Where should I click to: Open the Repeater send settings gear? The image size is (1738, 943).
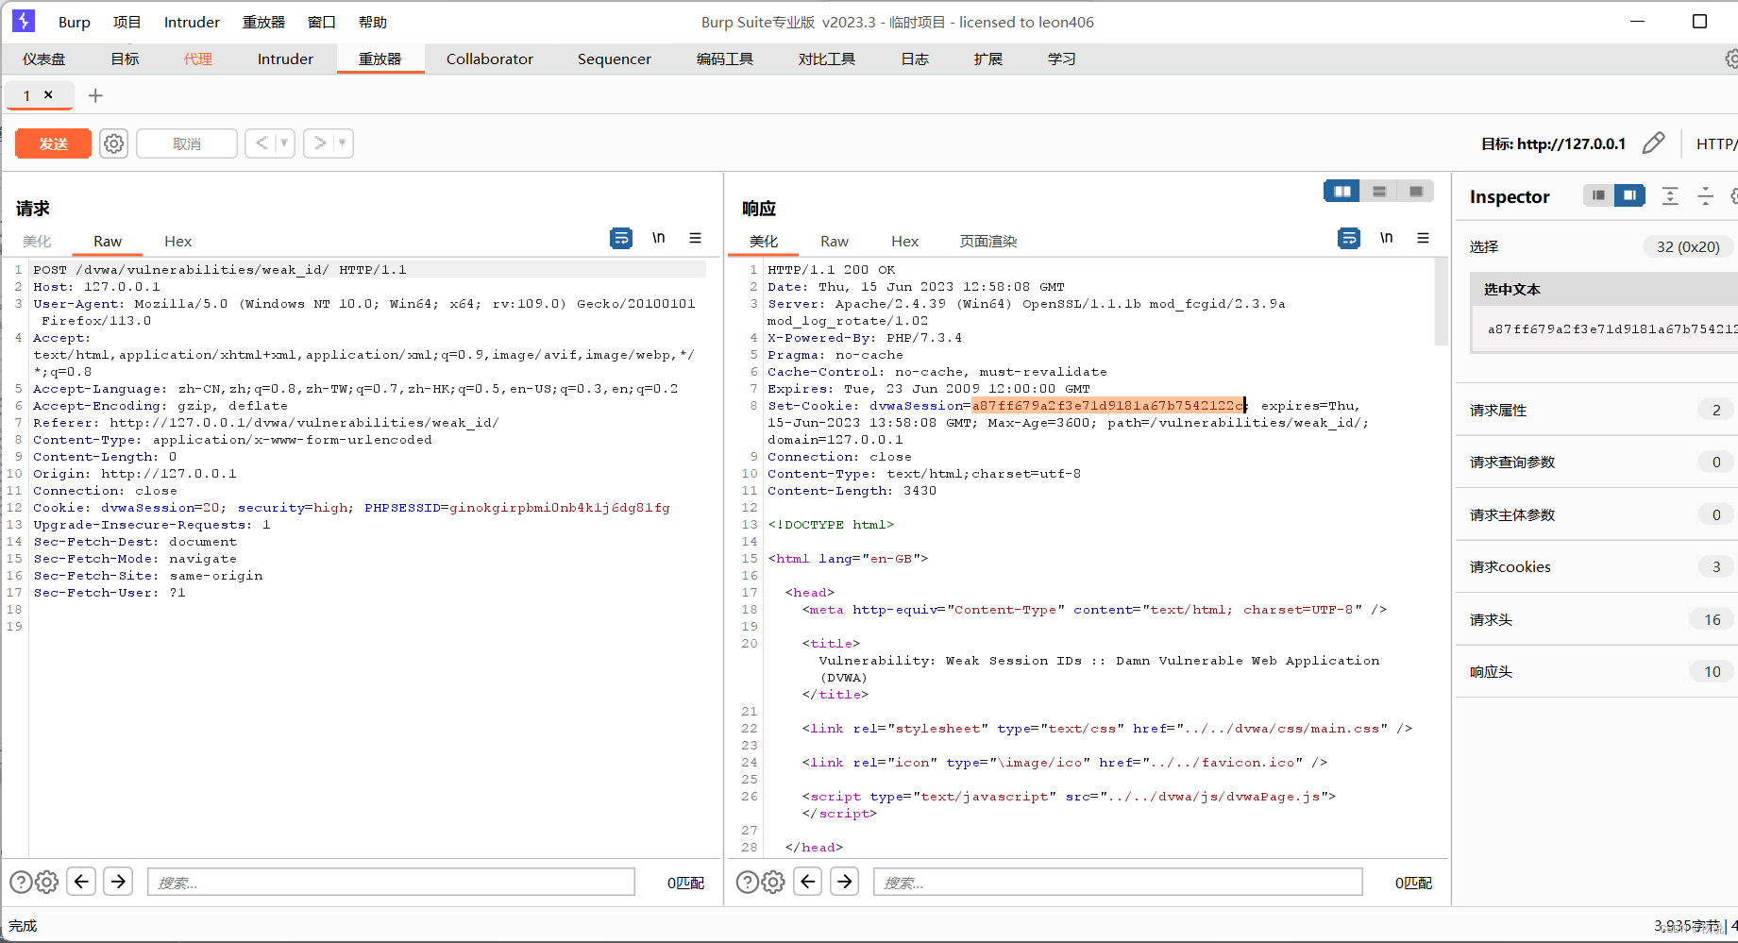pyautogui.click(x=113, y=143)
